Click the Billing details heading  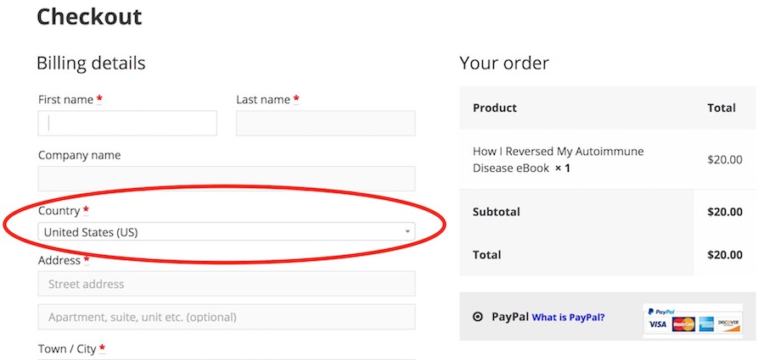[91, 63]
